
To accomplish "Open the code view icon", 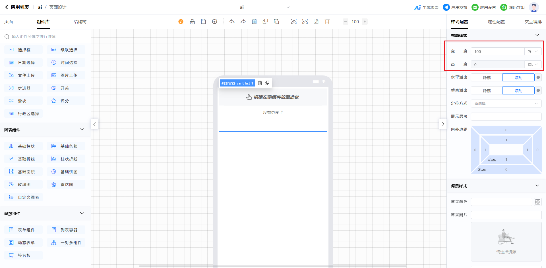I will (x=305, y=22).
